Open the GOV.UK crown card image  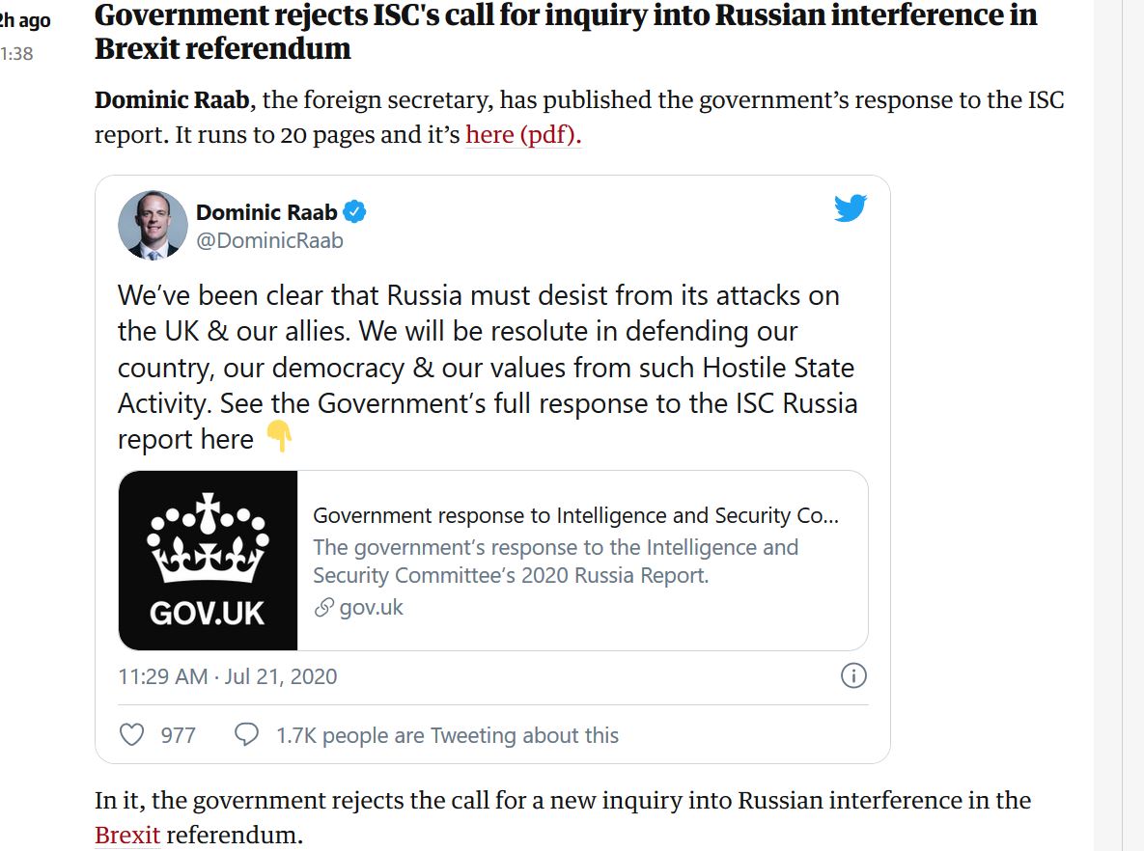pos(208,561)
